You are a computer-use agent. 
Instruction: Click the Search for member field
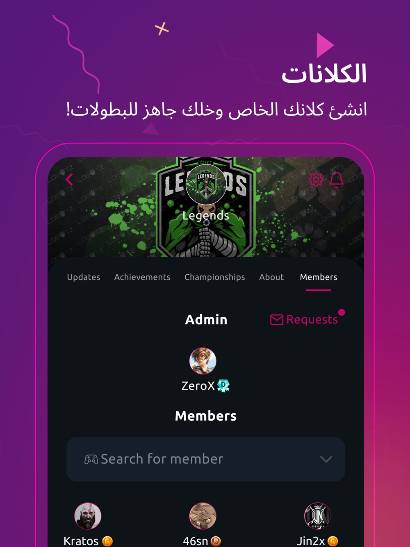(x=205, y=459)
